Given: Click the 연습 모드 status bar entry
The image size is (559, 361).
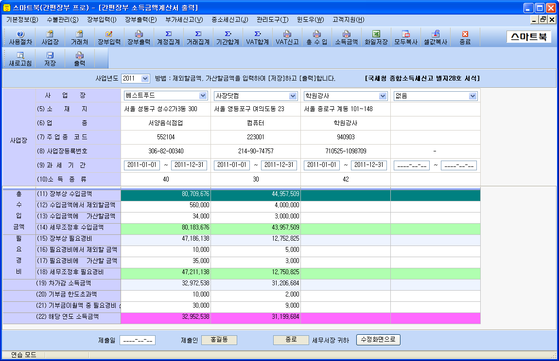Looking at the screenshot, I should point(23,355).
